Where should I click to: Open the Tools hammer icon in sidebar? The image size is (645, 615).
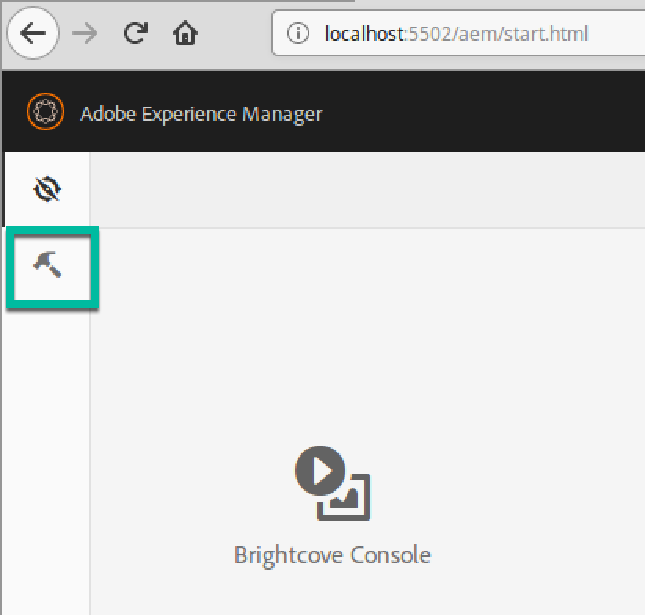point(48,266)
